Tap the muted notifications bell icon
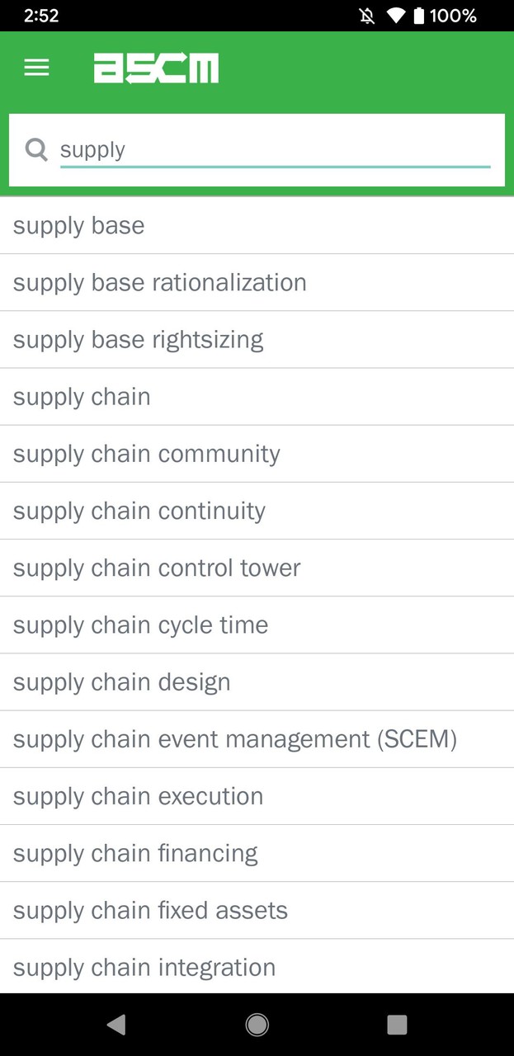The image size is (514, 1056). tap(366, 15)
